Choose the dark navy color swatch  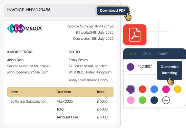pos(154,100)
